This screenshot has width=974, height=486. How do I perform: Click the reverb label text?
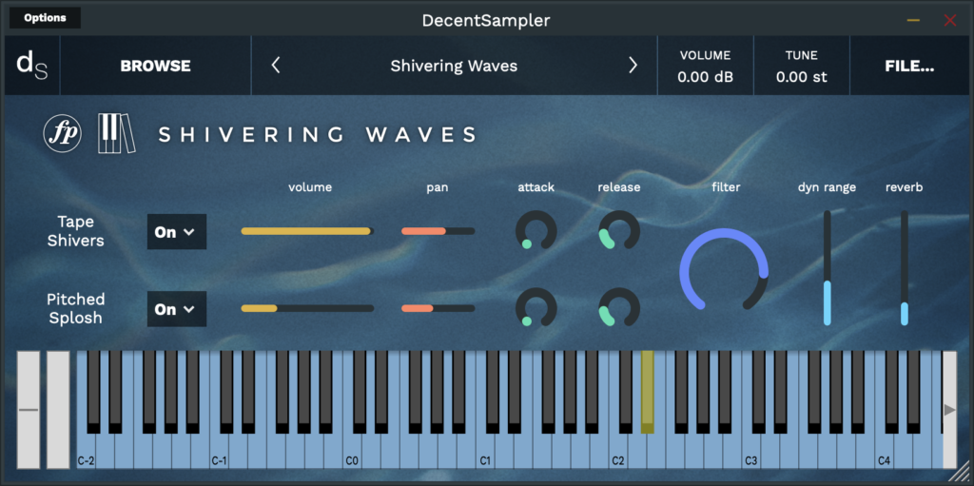point(904,186)
